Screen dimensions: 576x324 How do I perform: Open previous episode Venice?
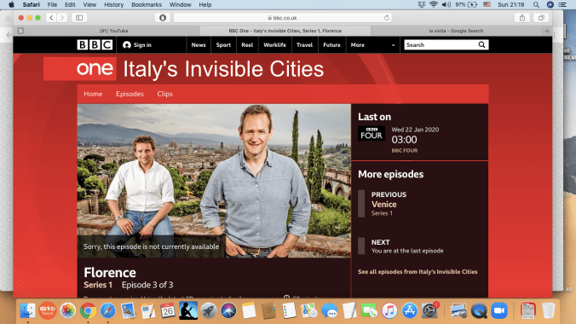pos(384,205)
